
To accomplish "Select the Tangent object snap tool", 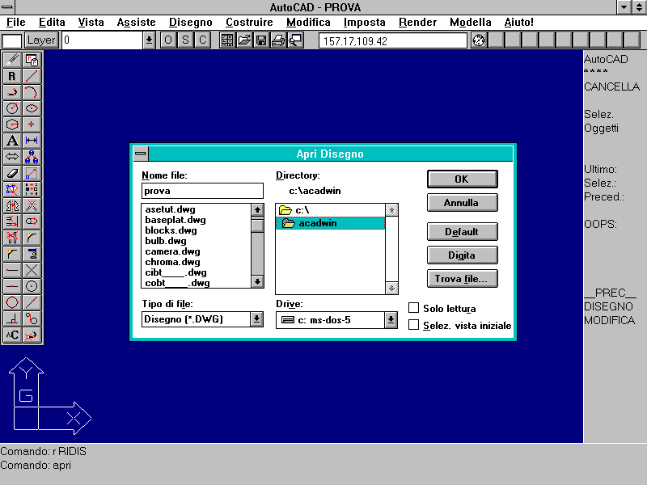I will [x=32, y=318].
